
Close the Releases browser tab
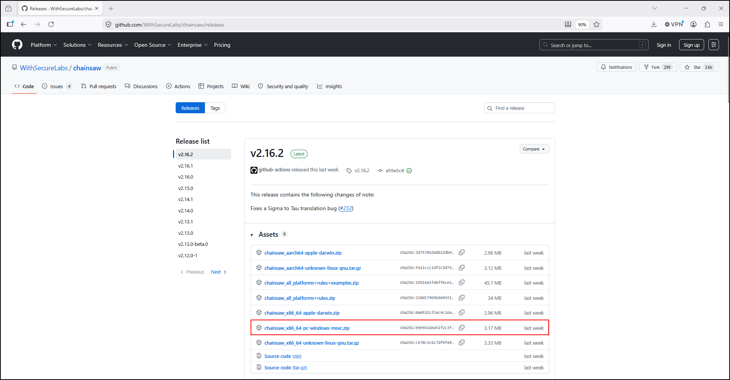(97, 8)
